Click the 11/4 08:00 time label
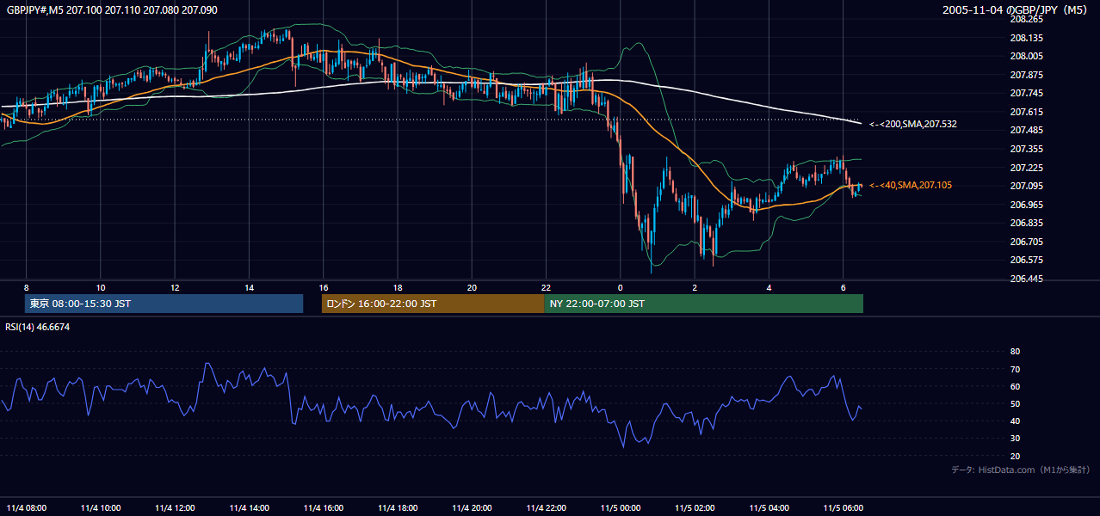This screenshot has width=1100, height=516. pos(27,507)
